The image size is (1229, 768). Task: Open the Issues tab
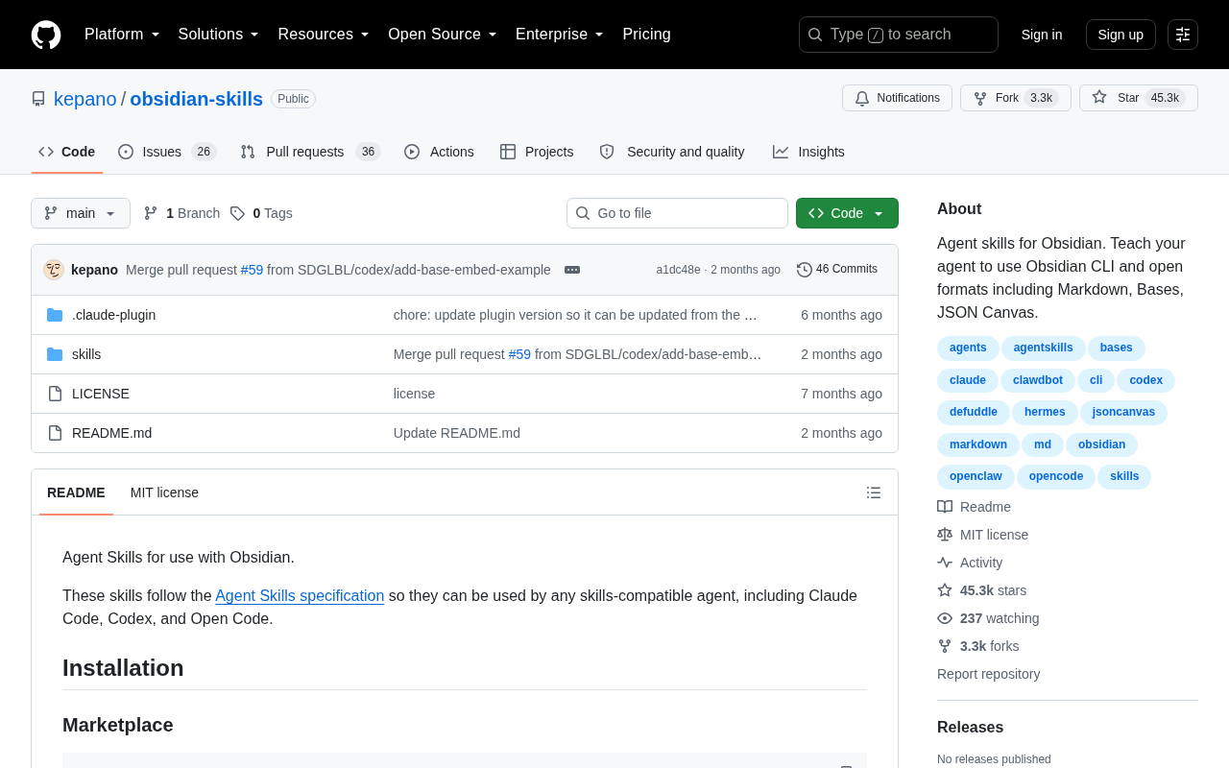coord(167,152)
